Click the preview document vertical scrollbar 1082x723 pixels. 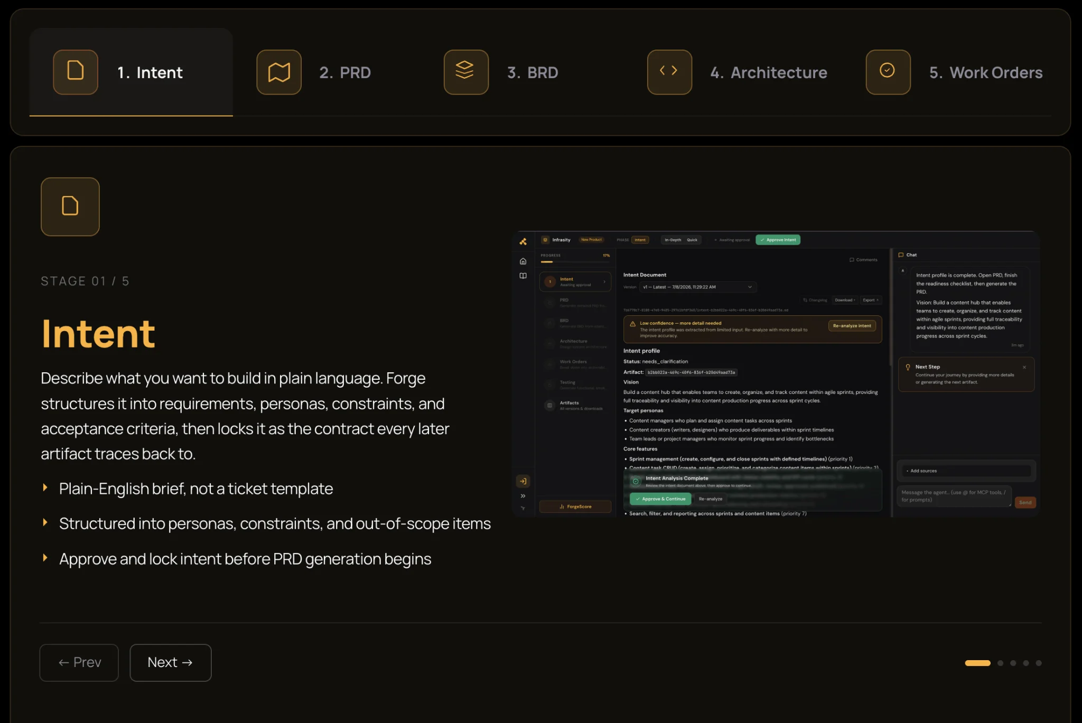[x=890, y=306]
